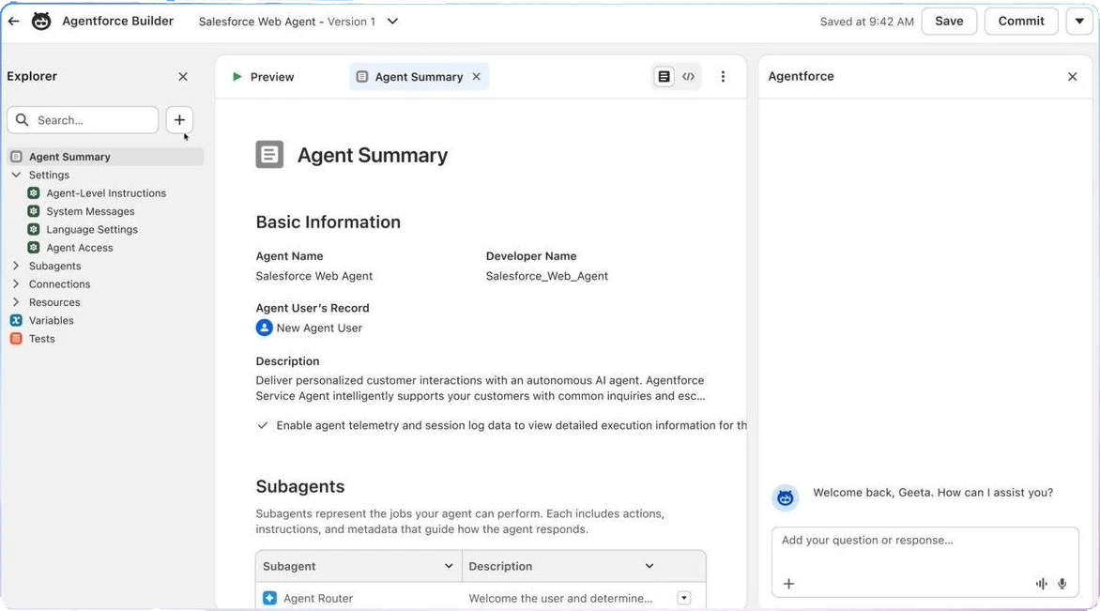Click the Variables label in Explorer
This screenshot has height=611, width=1100.
[x=52, y=321]
